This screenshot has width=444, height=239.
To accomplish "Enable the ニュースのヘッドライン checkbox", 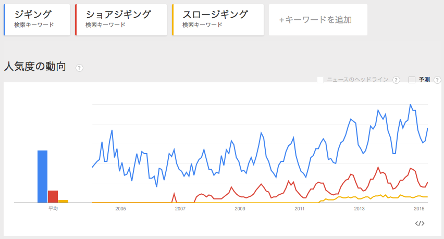I will 320,80.
